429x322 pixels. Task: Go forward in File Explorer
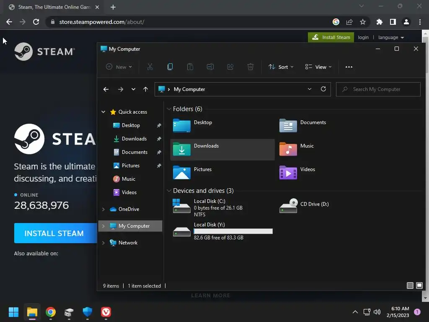pyautogui.click(x=120, y=89)
